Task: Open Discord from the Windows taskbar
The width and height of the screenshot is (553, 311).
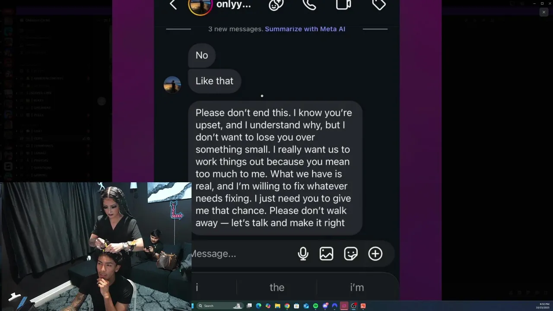Action: tap(325, 306)
